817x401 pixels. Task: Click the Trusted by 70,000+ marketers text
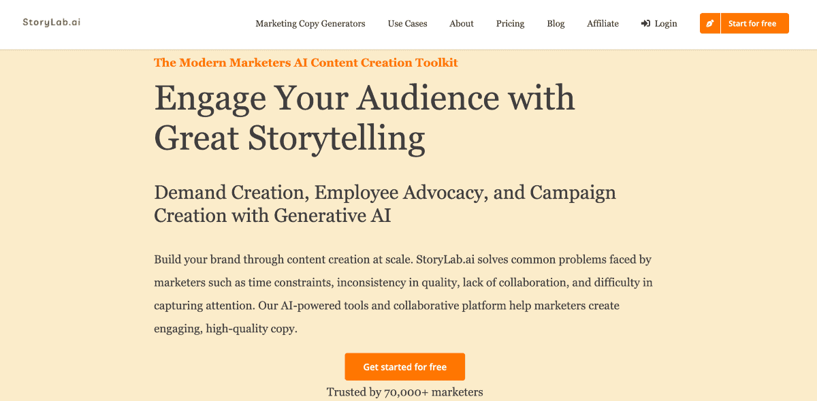(405, 392)
